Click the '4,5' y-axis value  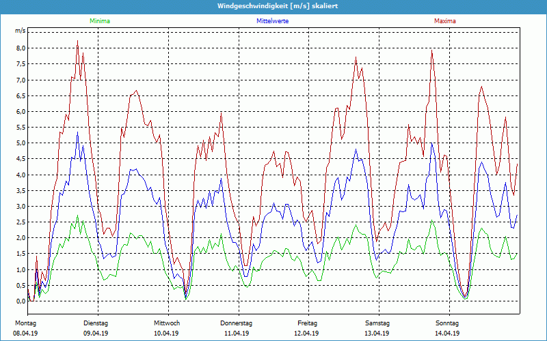click(x=21, y=159)
